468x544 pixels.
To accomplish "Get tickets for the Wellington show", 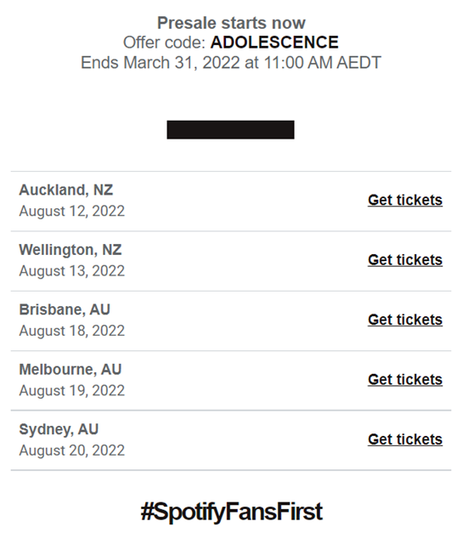I will click(405, 260).
